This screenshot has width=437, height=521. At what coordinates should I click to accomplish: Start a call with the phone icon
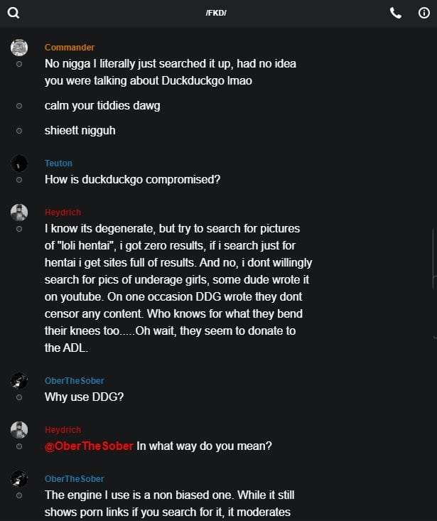coord(396,13)
